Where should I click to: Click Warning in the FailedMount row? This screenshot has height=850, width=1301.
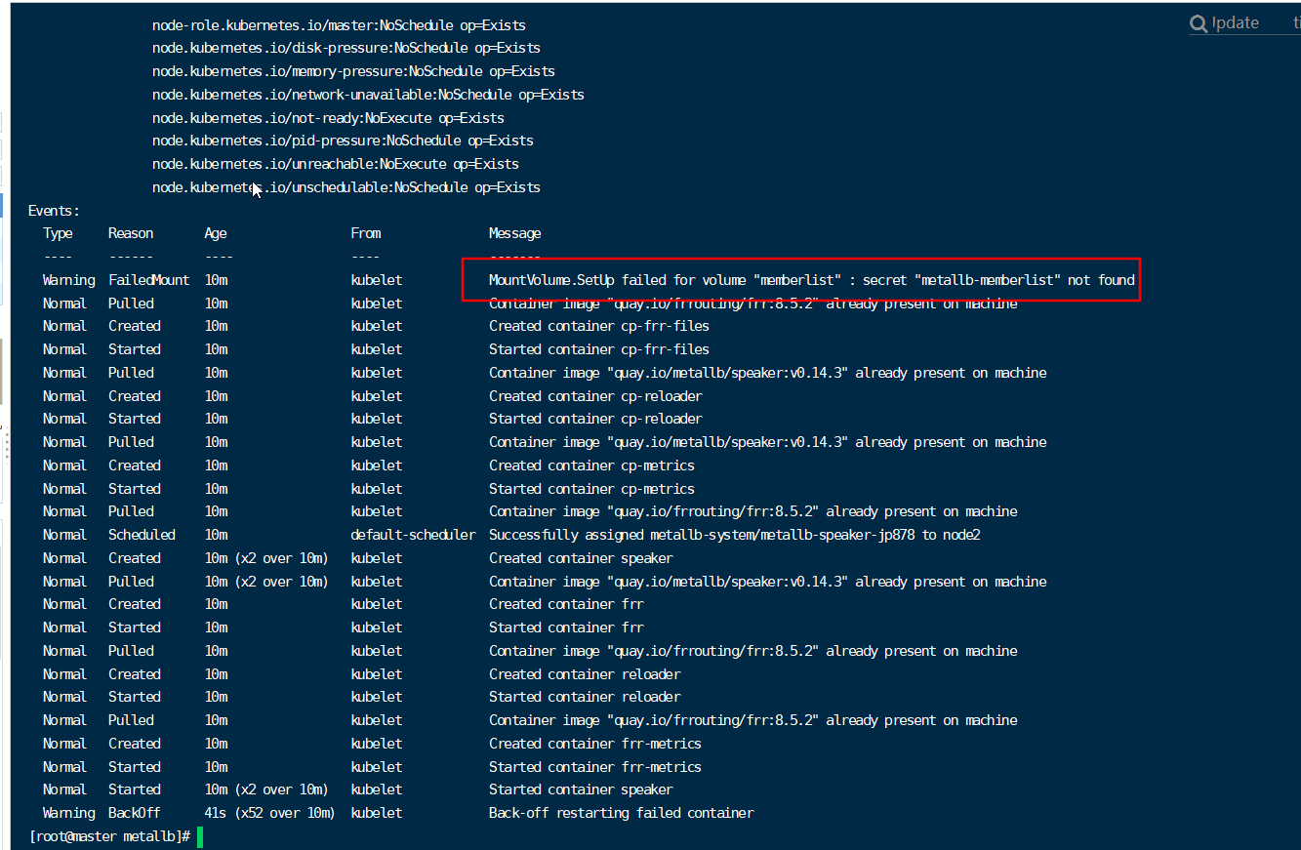69,280
